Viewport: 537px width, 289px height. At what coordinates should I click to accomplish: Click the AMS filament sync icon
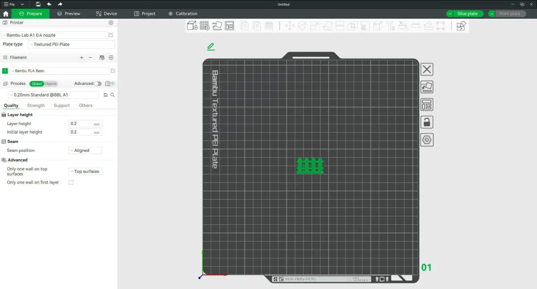coord(102,58)
